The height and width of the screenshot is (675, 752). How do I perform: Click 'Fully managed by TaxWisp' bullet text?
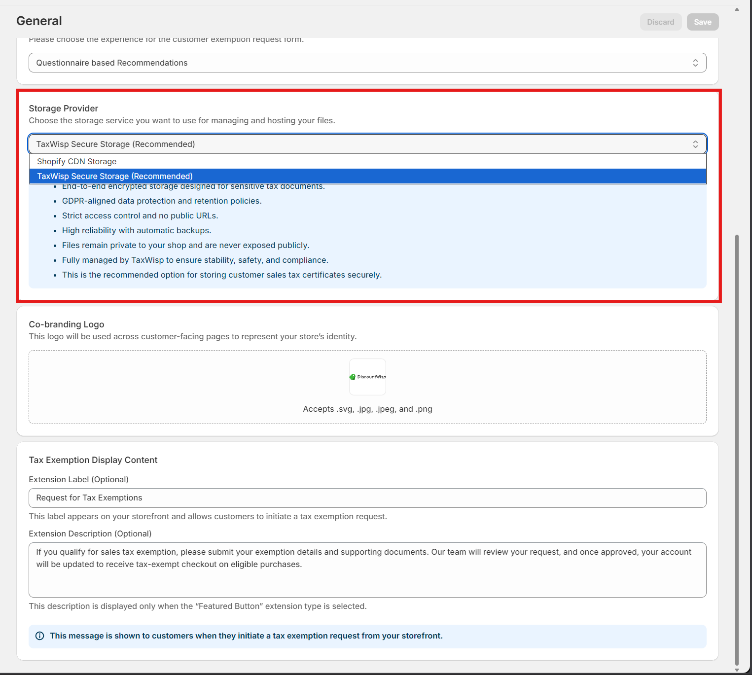click(x=195, y=260)
